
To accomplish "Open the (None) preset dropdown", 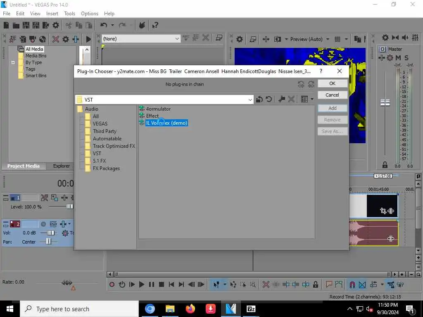I will click(x=177, y=39).
